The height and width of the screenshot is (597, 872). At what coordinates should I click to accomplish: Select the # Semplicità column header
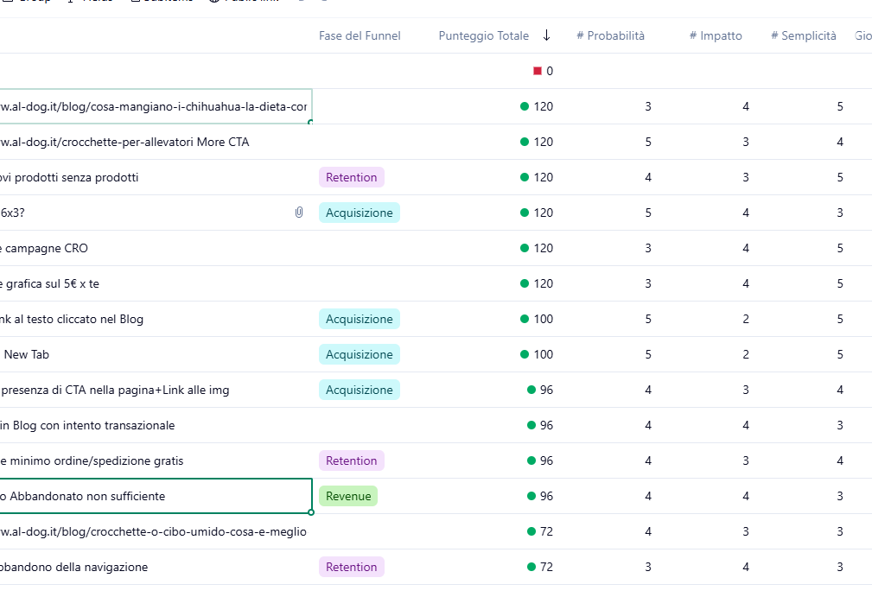(804, 35)
